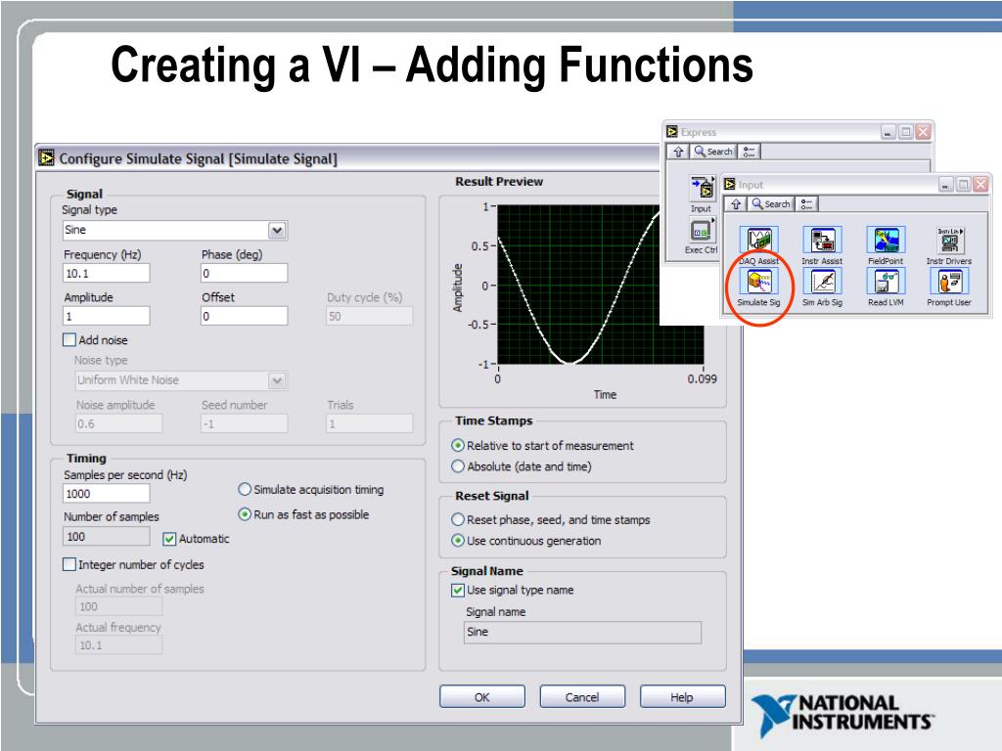Close the Express palette window
Screen dimensions: 1002x751
923,132
